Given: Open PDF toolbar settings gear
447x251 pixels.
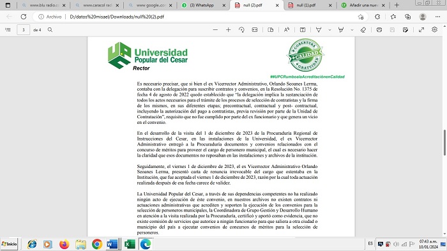Looking at the screenshot, I should (434, 29).
